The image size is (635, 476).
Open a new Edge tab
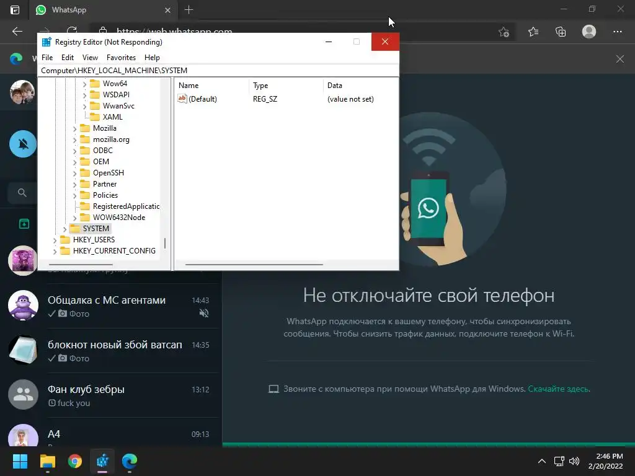(189, 10)
